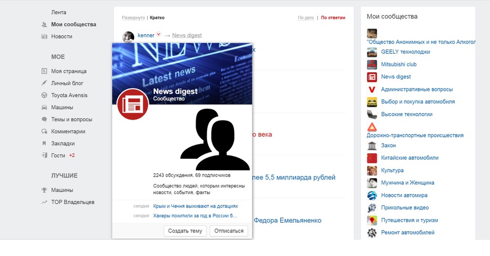490x256 pixels.
Task: Open kenner user profile link
Action: point(146,35)
